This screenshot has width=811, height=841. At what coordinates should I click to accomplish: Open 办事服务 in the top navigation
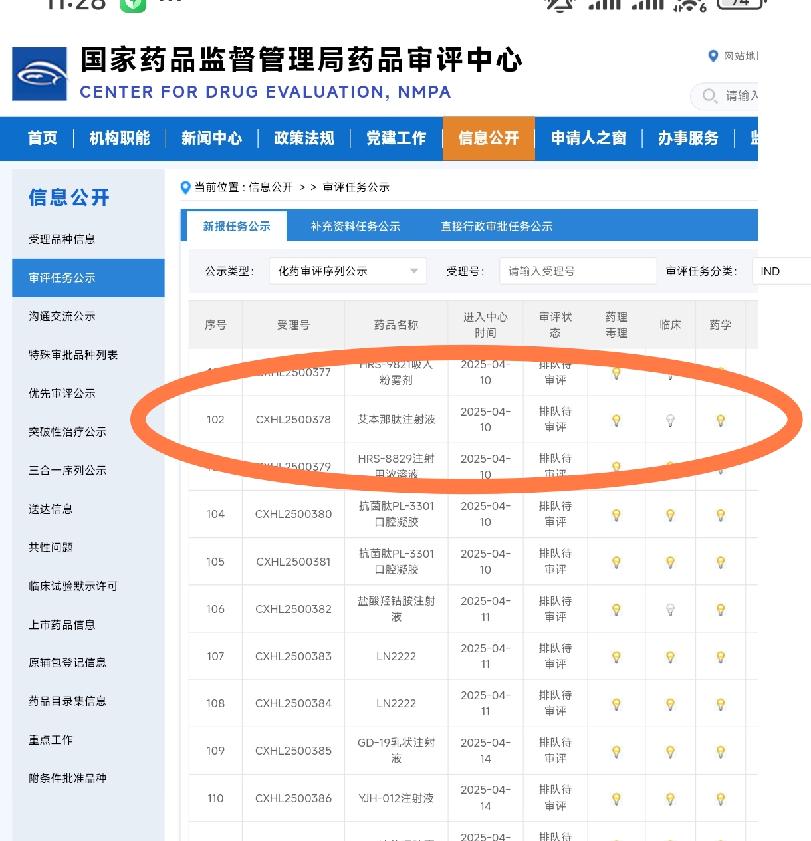pyautogui.click(x=689, y=138)
